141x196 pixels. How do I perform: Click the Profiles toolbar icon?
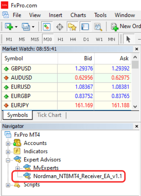[x=26, y=26]
